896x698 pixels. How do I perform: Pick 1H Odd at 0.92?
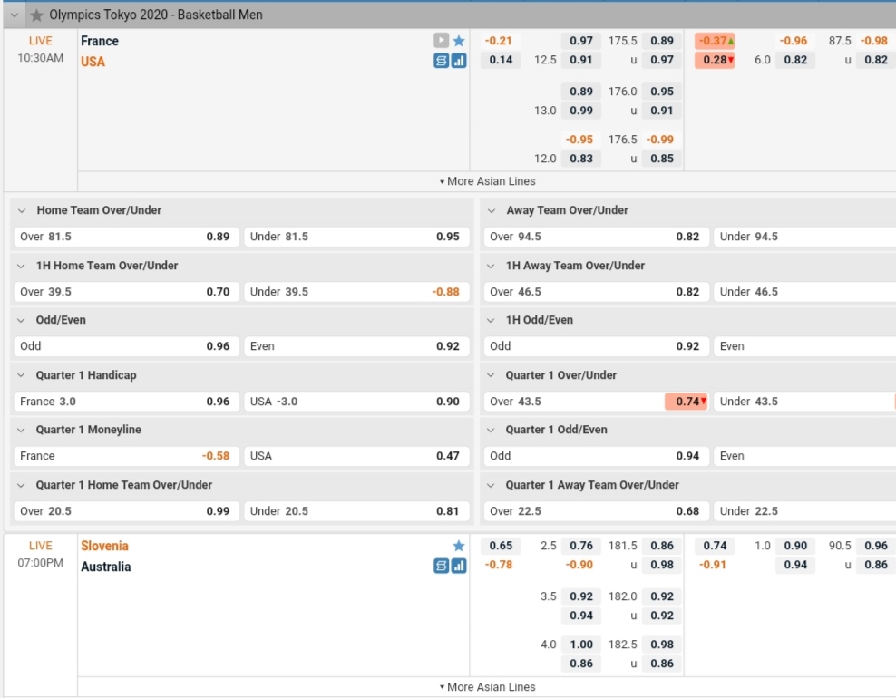[596, 346]
